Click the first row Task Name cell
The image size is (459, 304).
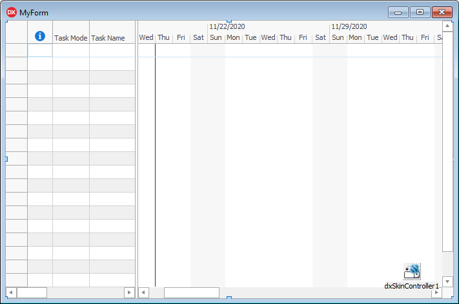pyautogui.click(x=112, y=50)
